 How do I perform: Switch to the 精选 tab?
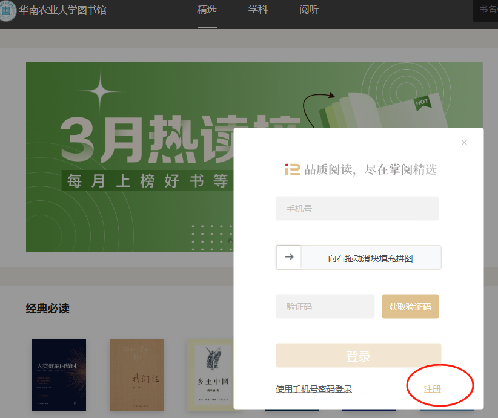(x=207, y=10)
